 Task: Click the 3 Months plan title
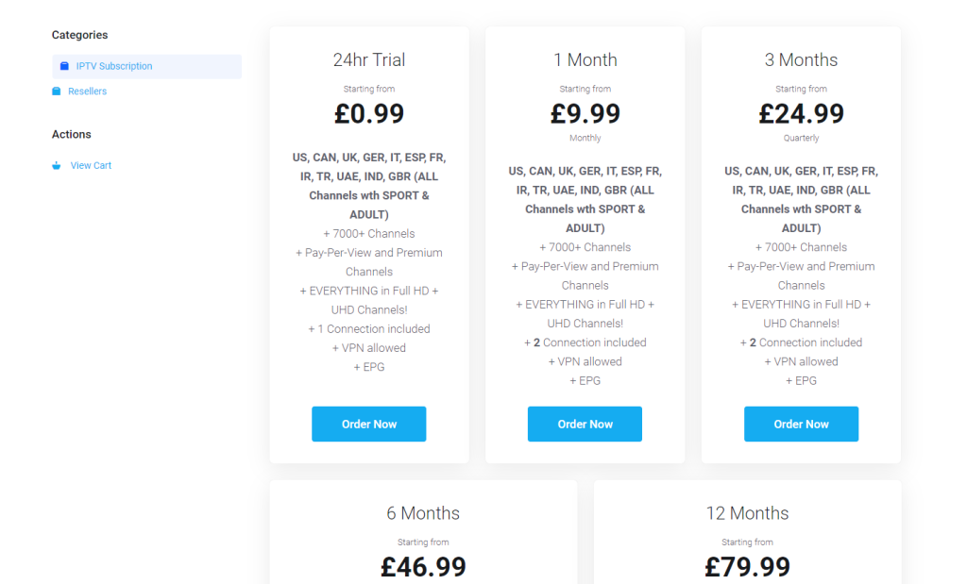[801, 59]
